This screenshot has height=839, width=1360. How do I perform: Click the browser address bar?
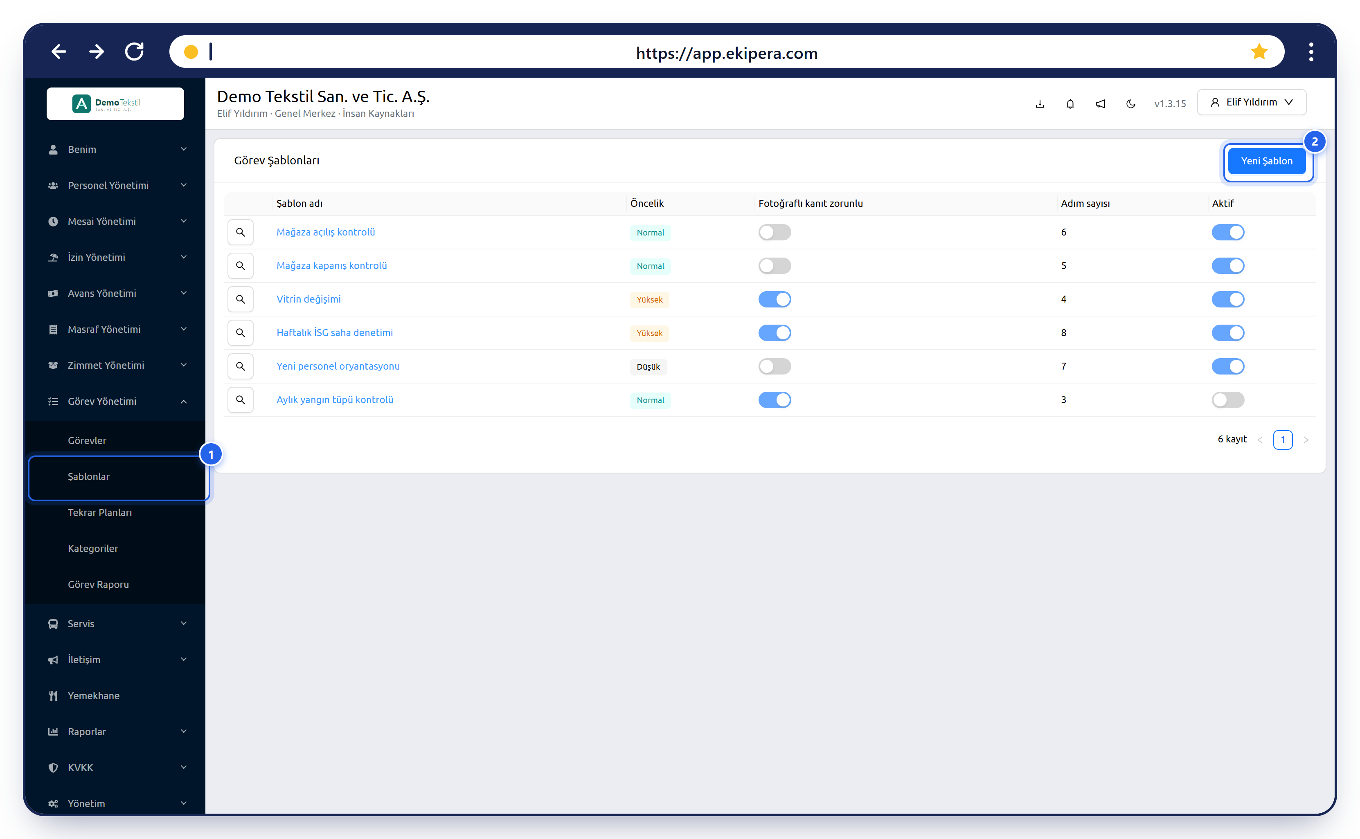click(726, 52)
